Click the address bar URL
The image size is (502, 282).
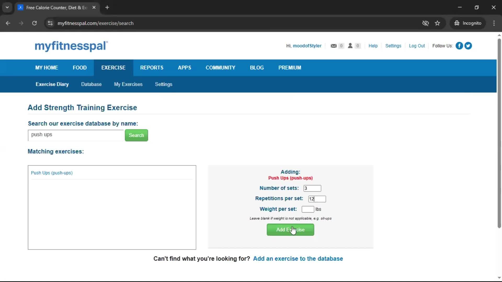(x=95, y=23)
